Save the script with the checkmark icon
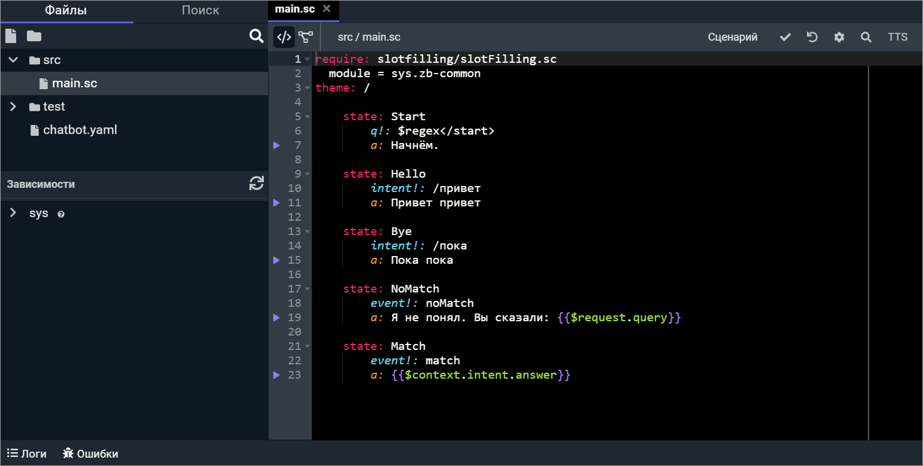The width and height of the screenshot is (923, 466). pyautogui.click(x=785, y=37)
